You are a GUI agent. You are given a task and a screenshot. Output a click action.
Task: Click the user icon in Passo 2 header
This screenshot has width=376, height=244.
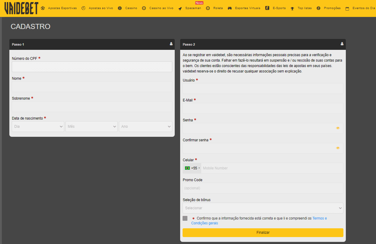coord(342,44)
